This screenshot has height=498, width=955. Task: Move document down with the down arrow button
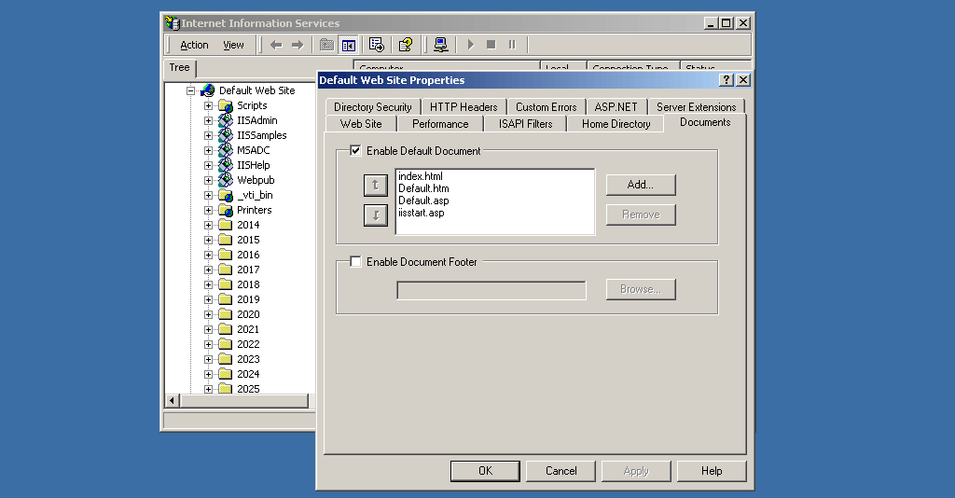376,214
